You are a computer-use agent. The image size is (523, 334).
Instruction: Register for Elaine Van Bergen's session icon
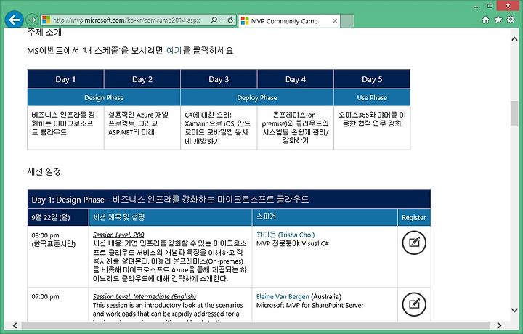tap(414, 304)
